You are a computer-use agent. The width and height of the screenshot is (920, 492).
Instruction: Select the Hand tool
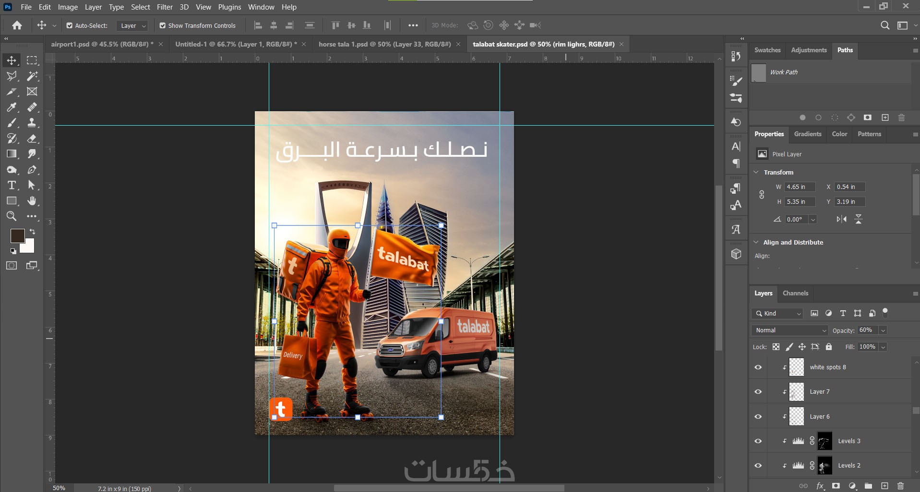click(32, 201)
